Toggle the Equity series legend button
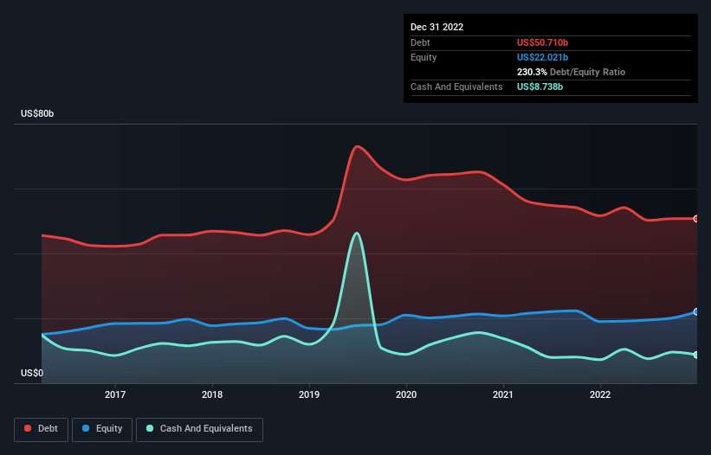The height and width of the screenshot is (455, 711). [x=102, y=429]
